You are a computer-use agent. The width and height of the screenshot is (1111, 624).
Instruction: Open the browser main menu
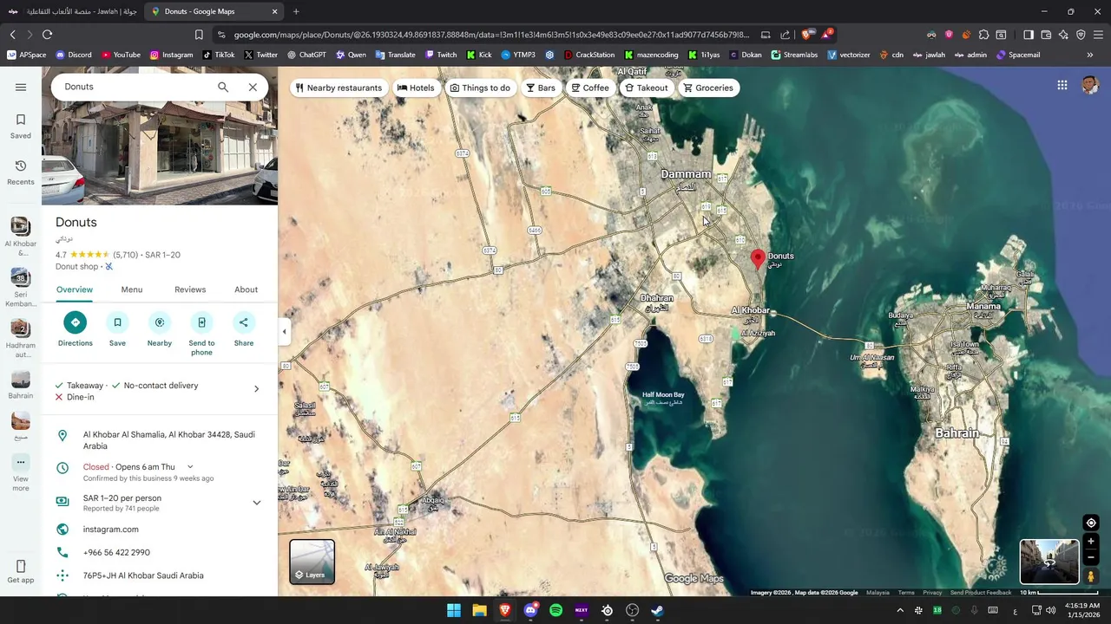pos(1098,35)
